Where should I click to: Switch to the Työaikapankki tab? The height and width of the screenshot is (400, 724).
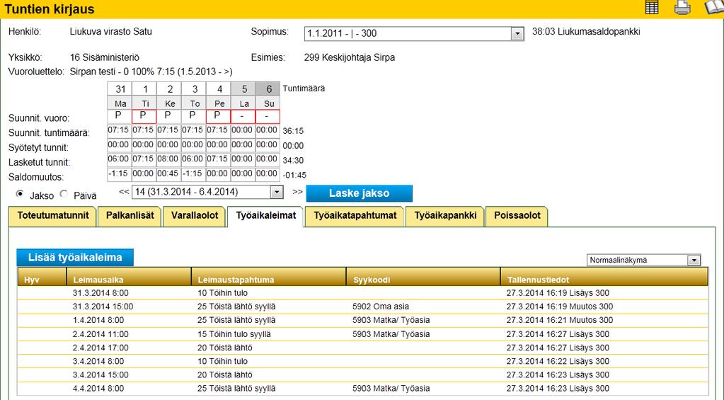click(445, 216)
